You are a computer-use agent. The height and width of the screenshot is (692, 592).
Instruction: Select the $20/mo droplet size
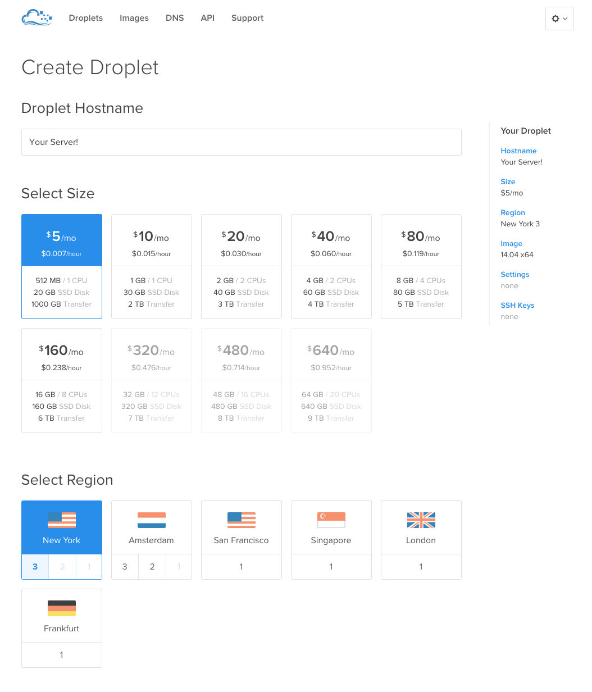coord(242,266)
